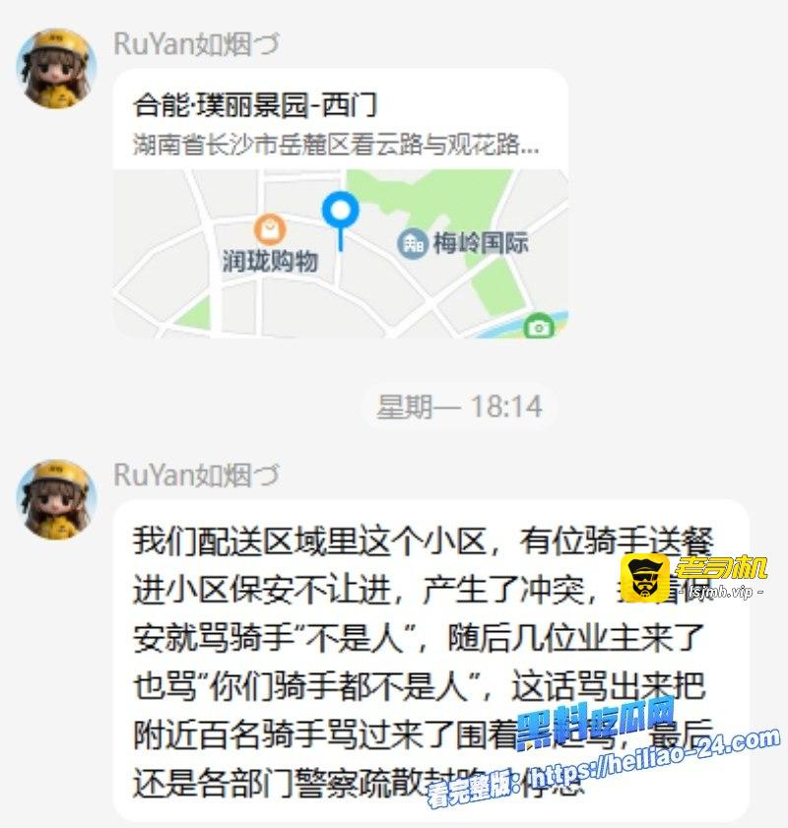788x828 pixels.
Task: Open the shared map thumbnail
Action: 341,253
